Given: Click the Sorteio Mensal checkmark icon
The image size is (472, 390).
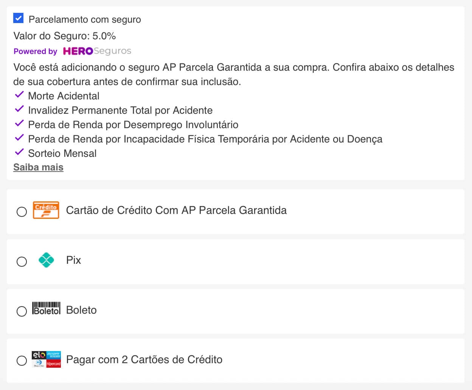Looking at the screenshot, I should click(19, 152).
